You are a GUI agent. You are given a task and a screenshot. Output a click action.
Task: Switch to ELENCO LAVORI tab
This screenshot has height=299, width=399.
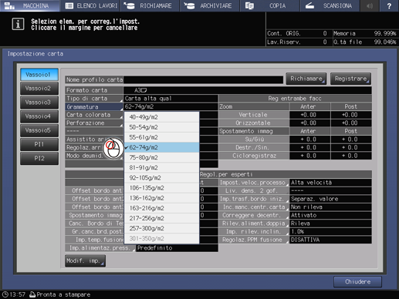pos(90,5)
